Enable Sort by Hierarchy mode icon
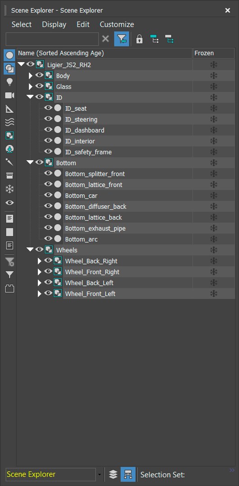The image size is (239, 486). [x=128, y=475]
